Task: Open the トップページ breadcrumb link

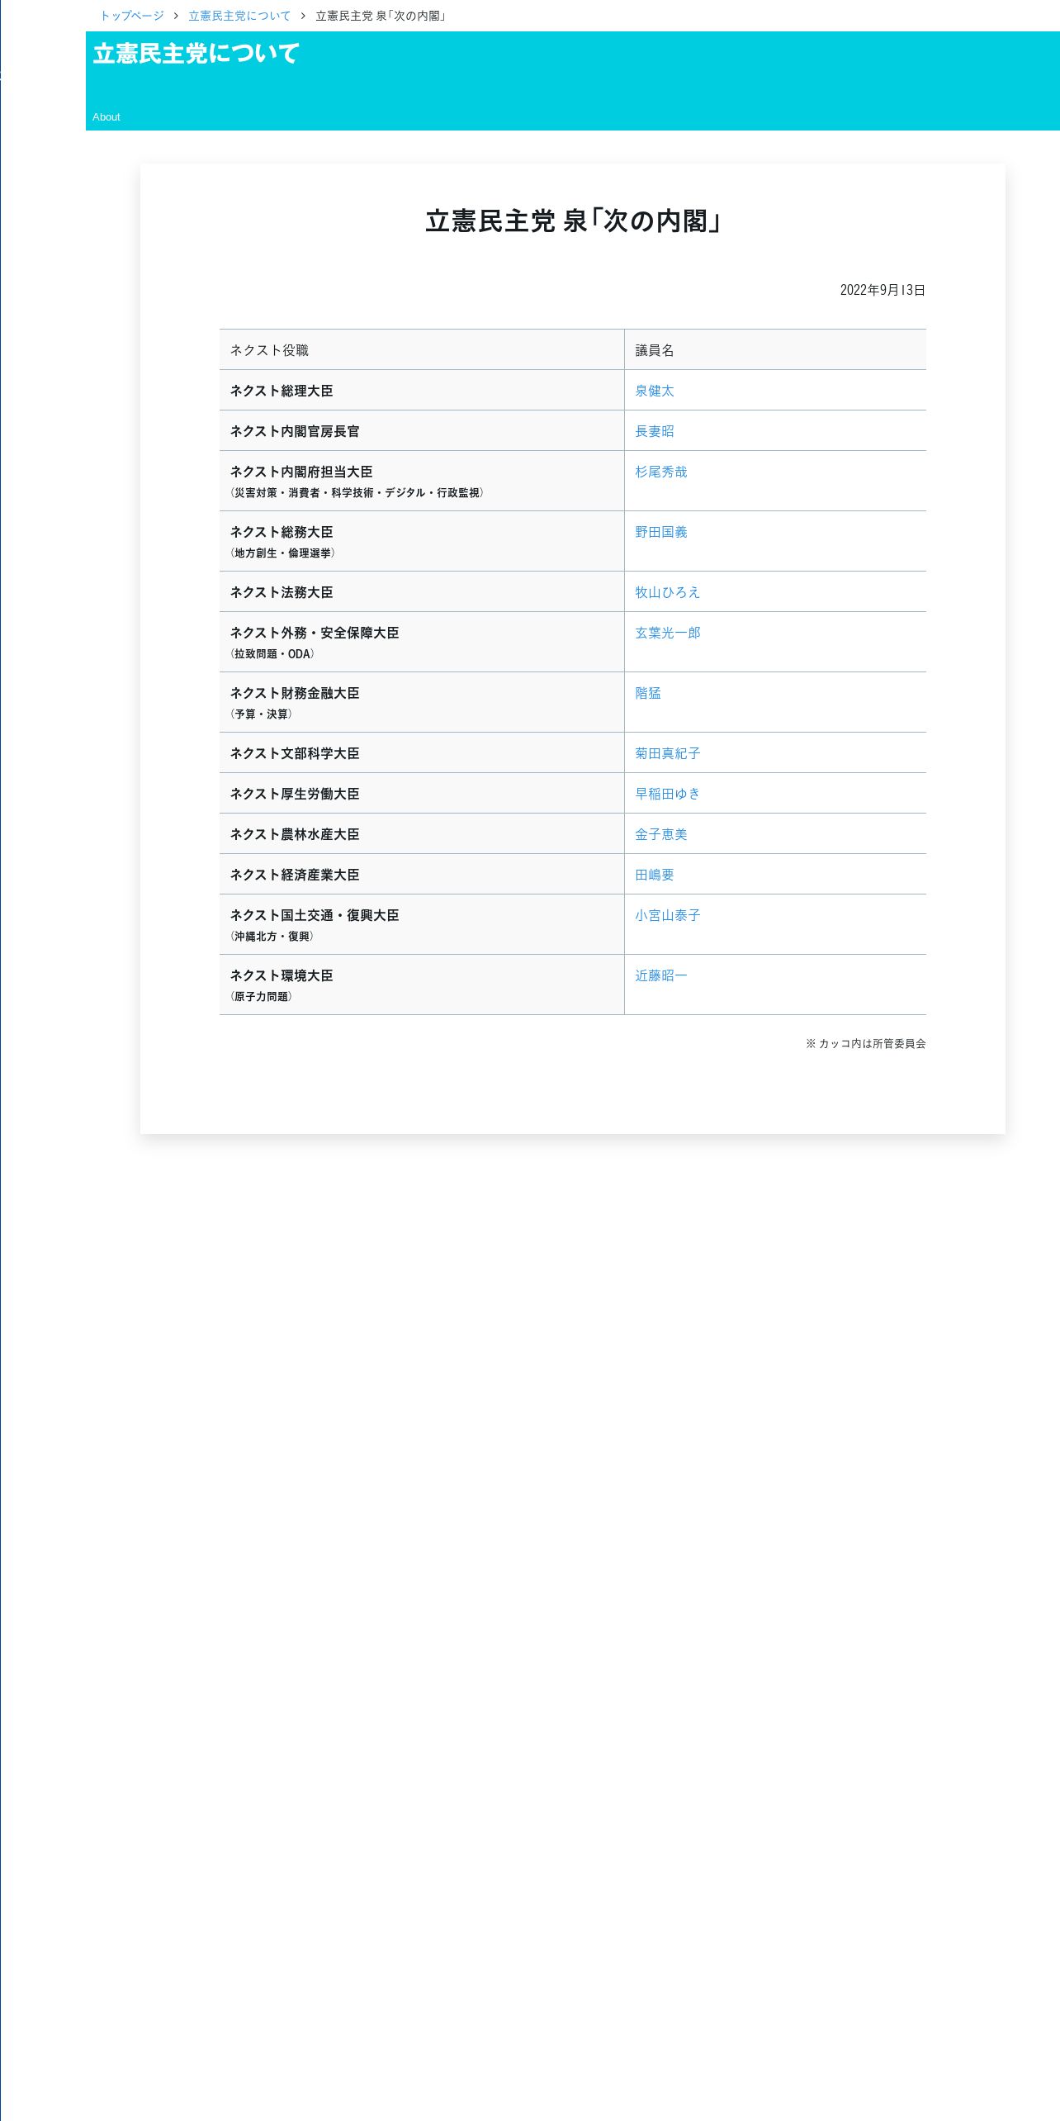Action: click(x=132, y=16)
